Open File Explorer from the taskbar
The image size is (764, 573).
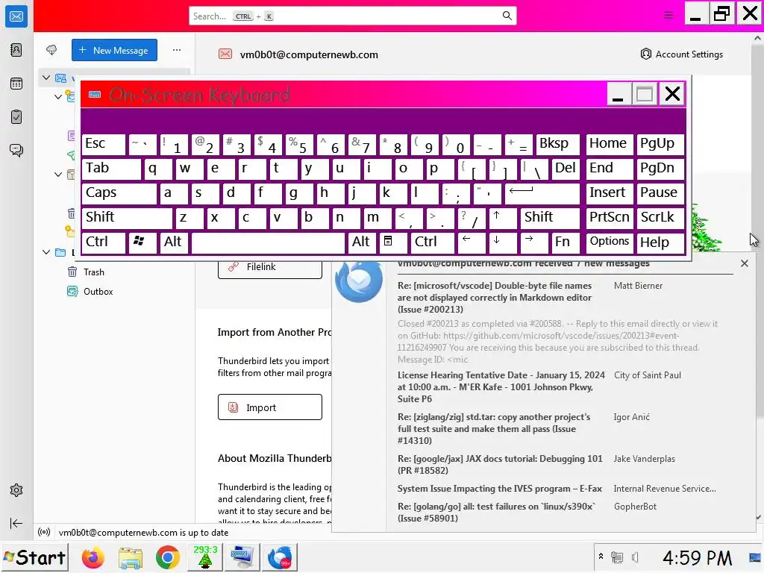[x=130, y=557]
